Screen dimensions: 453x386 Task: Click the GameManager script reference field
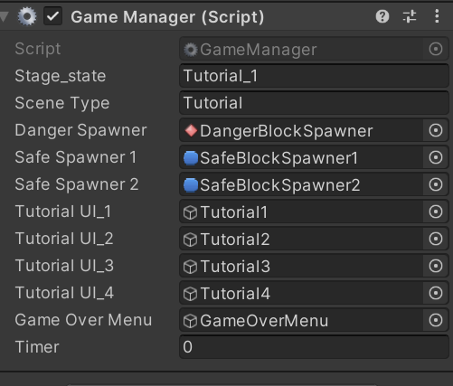click(301, 49)
